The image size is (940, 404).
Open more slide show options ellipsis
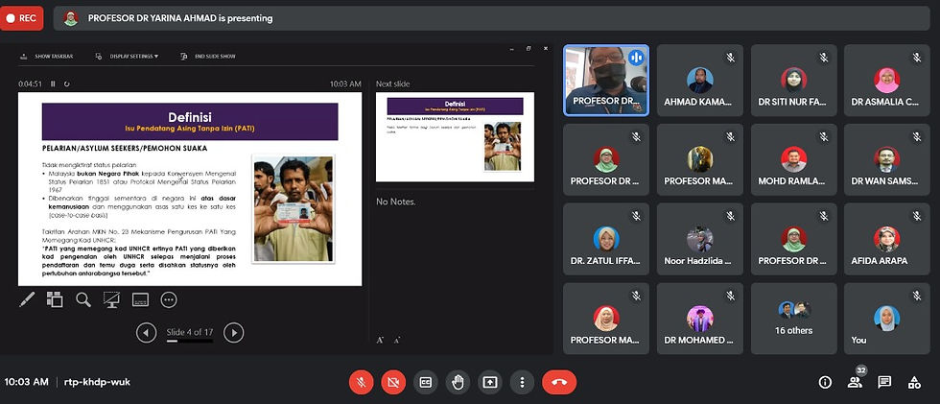click(x=169, y=299)
